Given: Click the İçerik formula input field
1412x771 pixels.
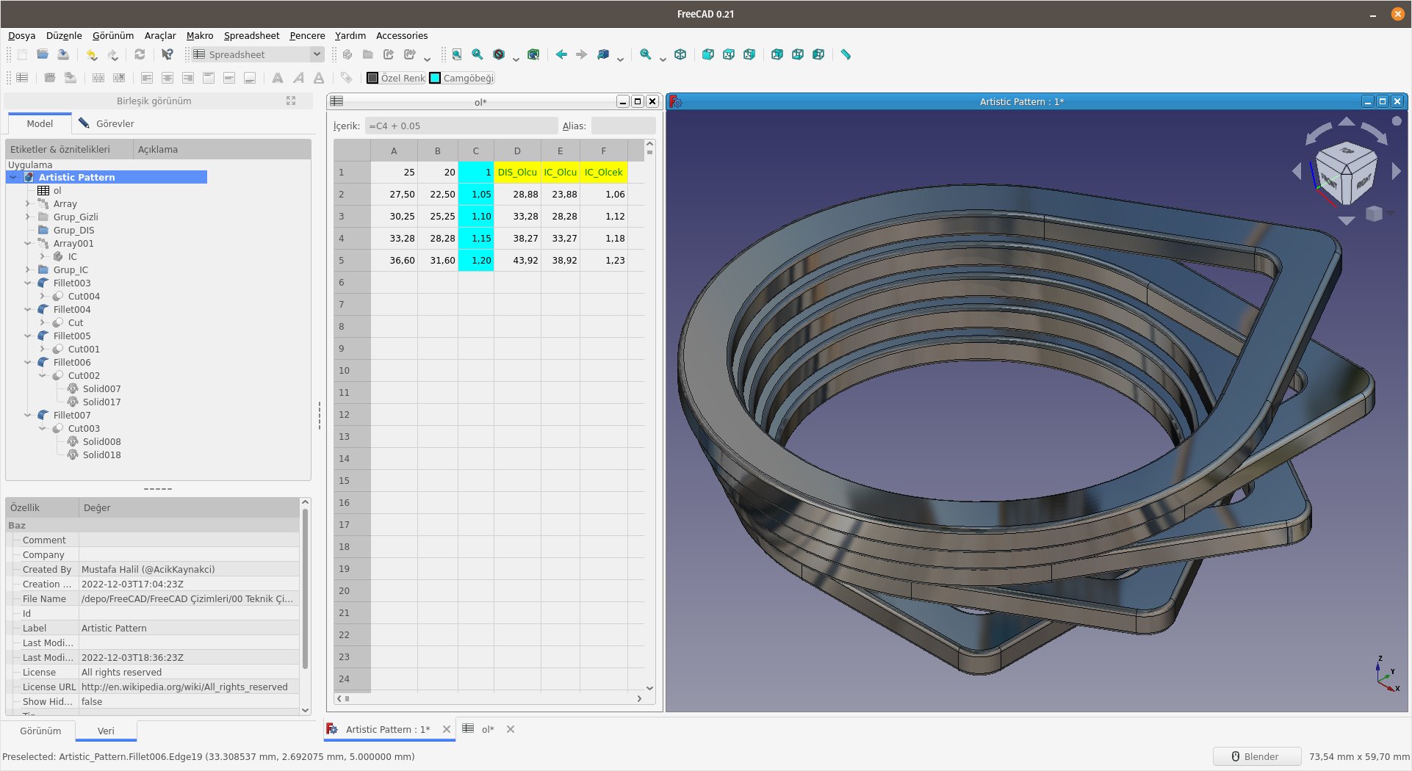Looking at the screenshot, I should pos(461,126).
